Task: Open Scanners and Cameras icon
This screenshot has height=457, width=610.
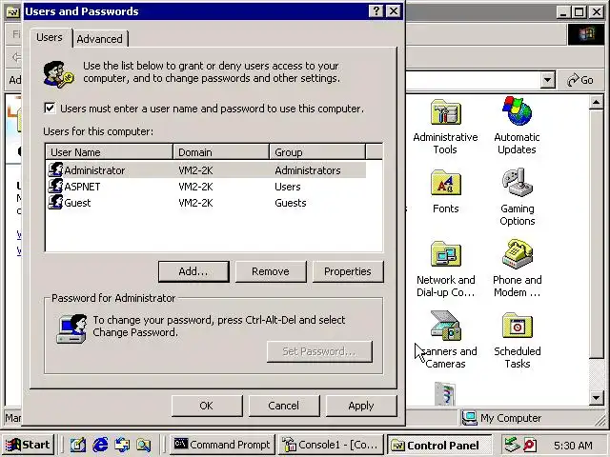Action: coord(445,326)
